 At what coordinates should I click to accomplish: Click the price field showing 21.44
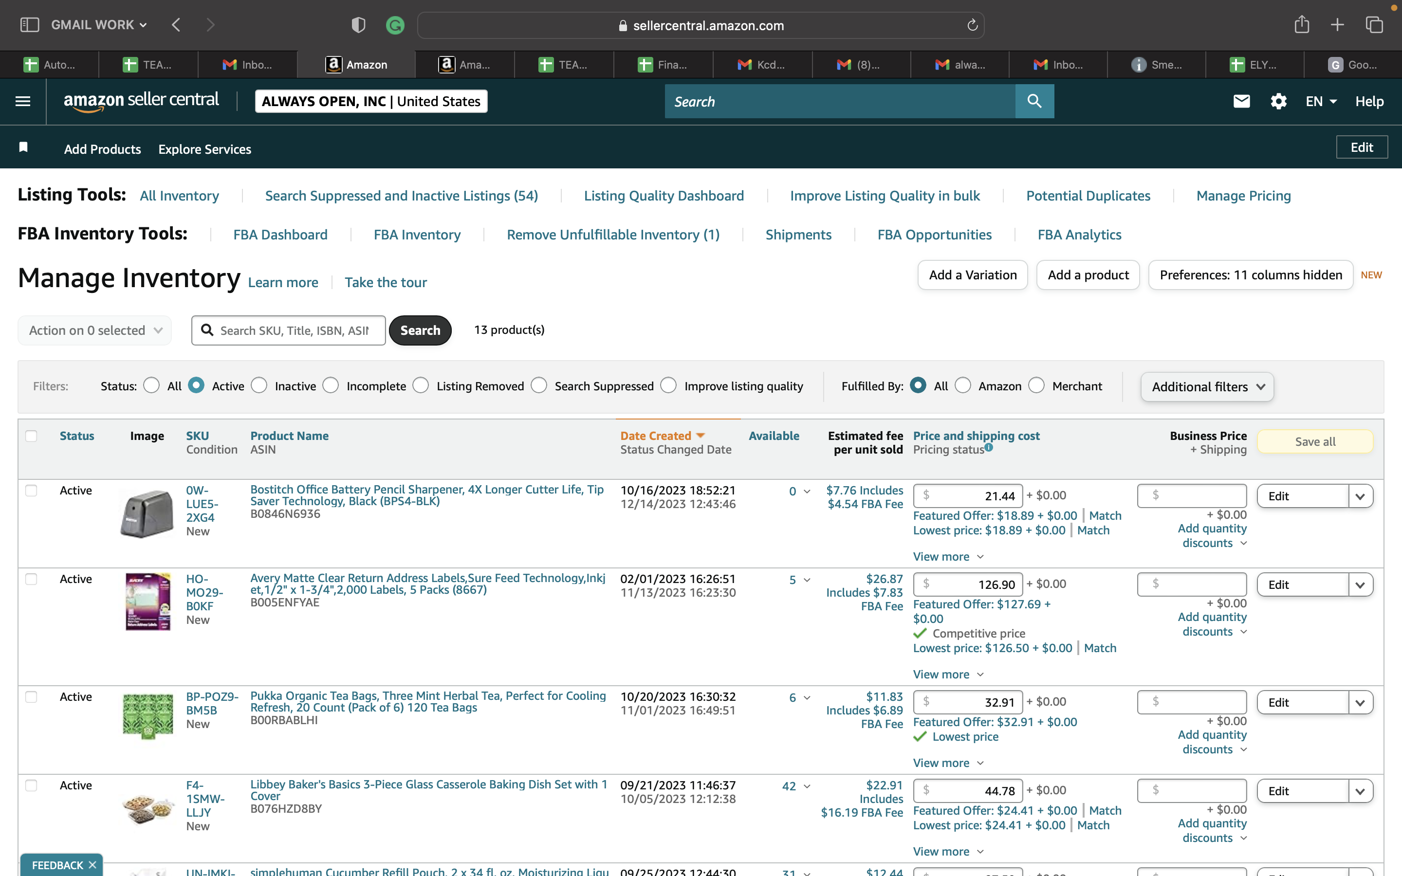click(x=968, y=496)
